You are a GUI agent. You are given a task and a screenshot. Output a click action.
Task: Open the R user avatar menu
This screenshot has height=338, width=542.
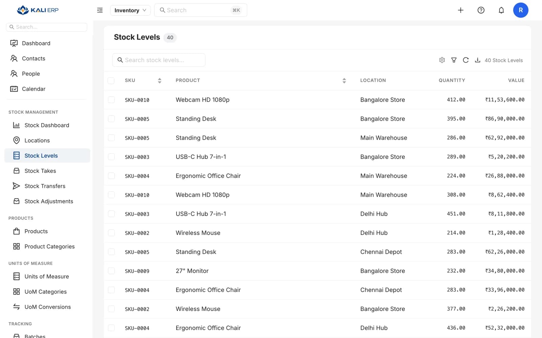click(521, 10)
